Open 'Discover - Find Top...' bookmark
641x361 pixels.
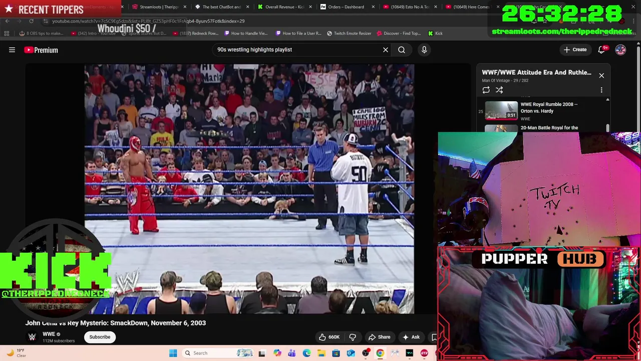(399, 34)
